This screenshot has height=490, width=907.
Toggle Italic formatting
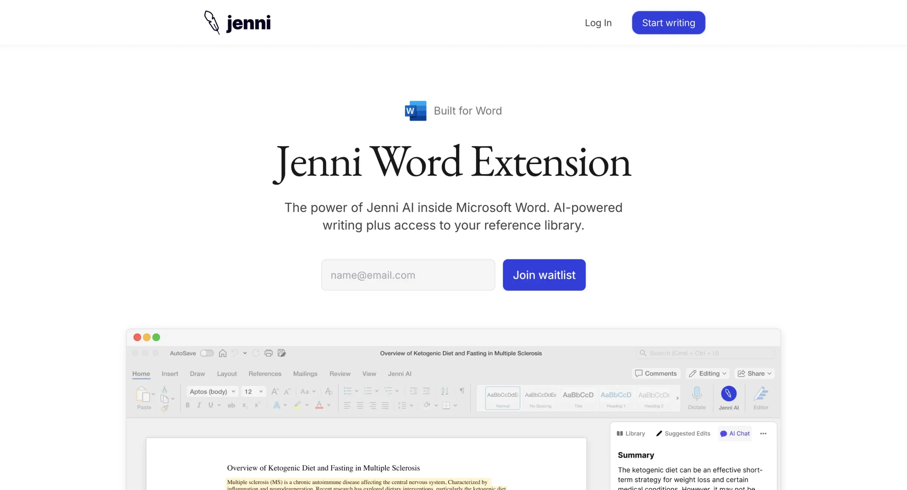199,405
